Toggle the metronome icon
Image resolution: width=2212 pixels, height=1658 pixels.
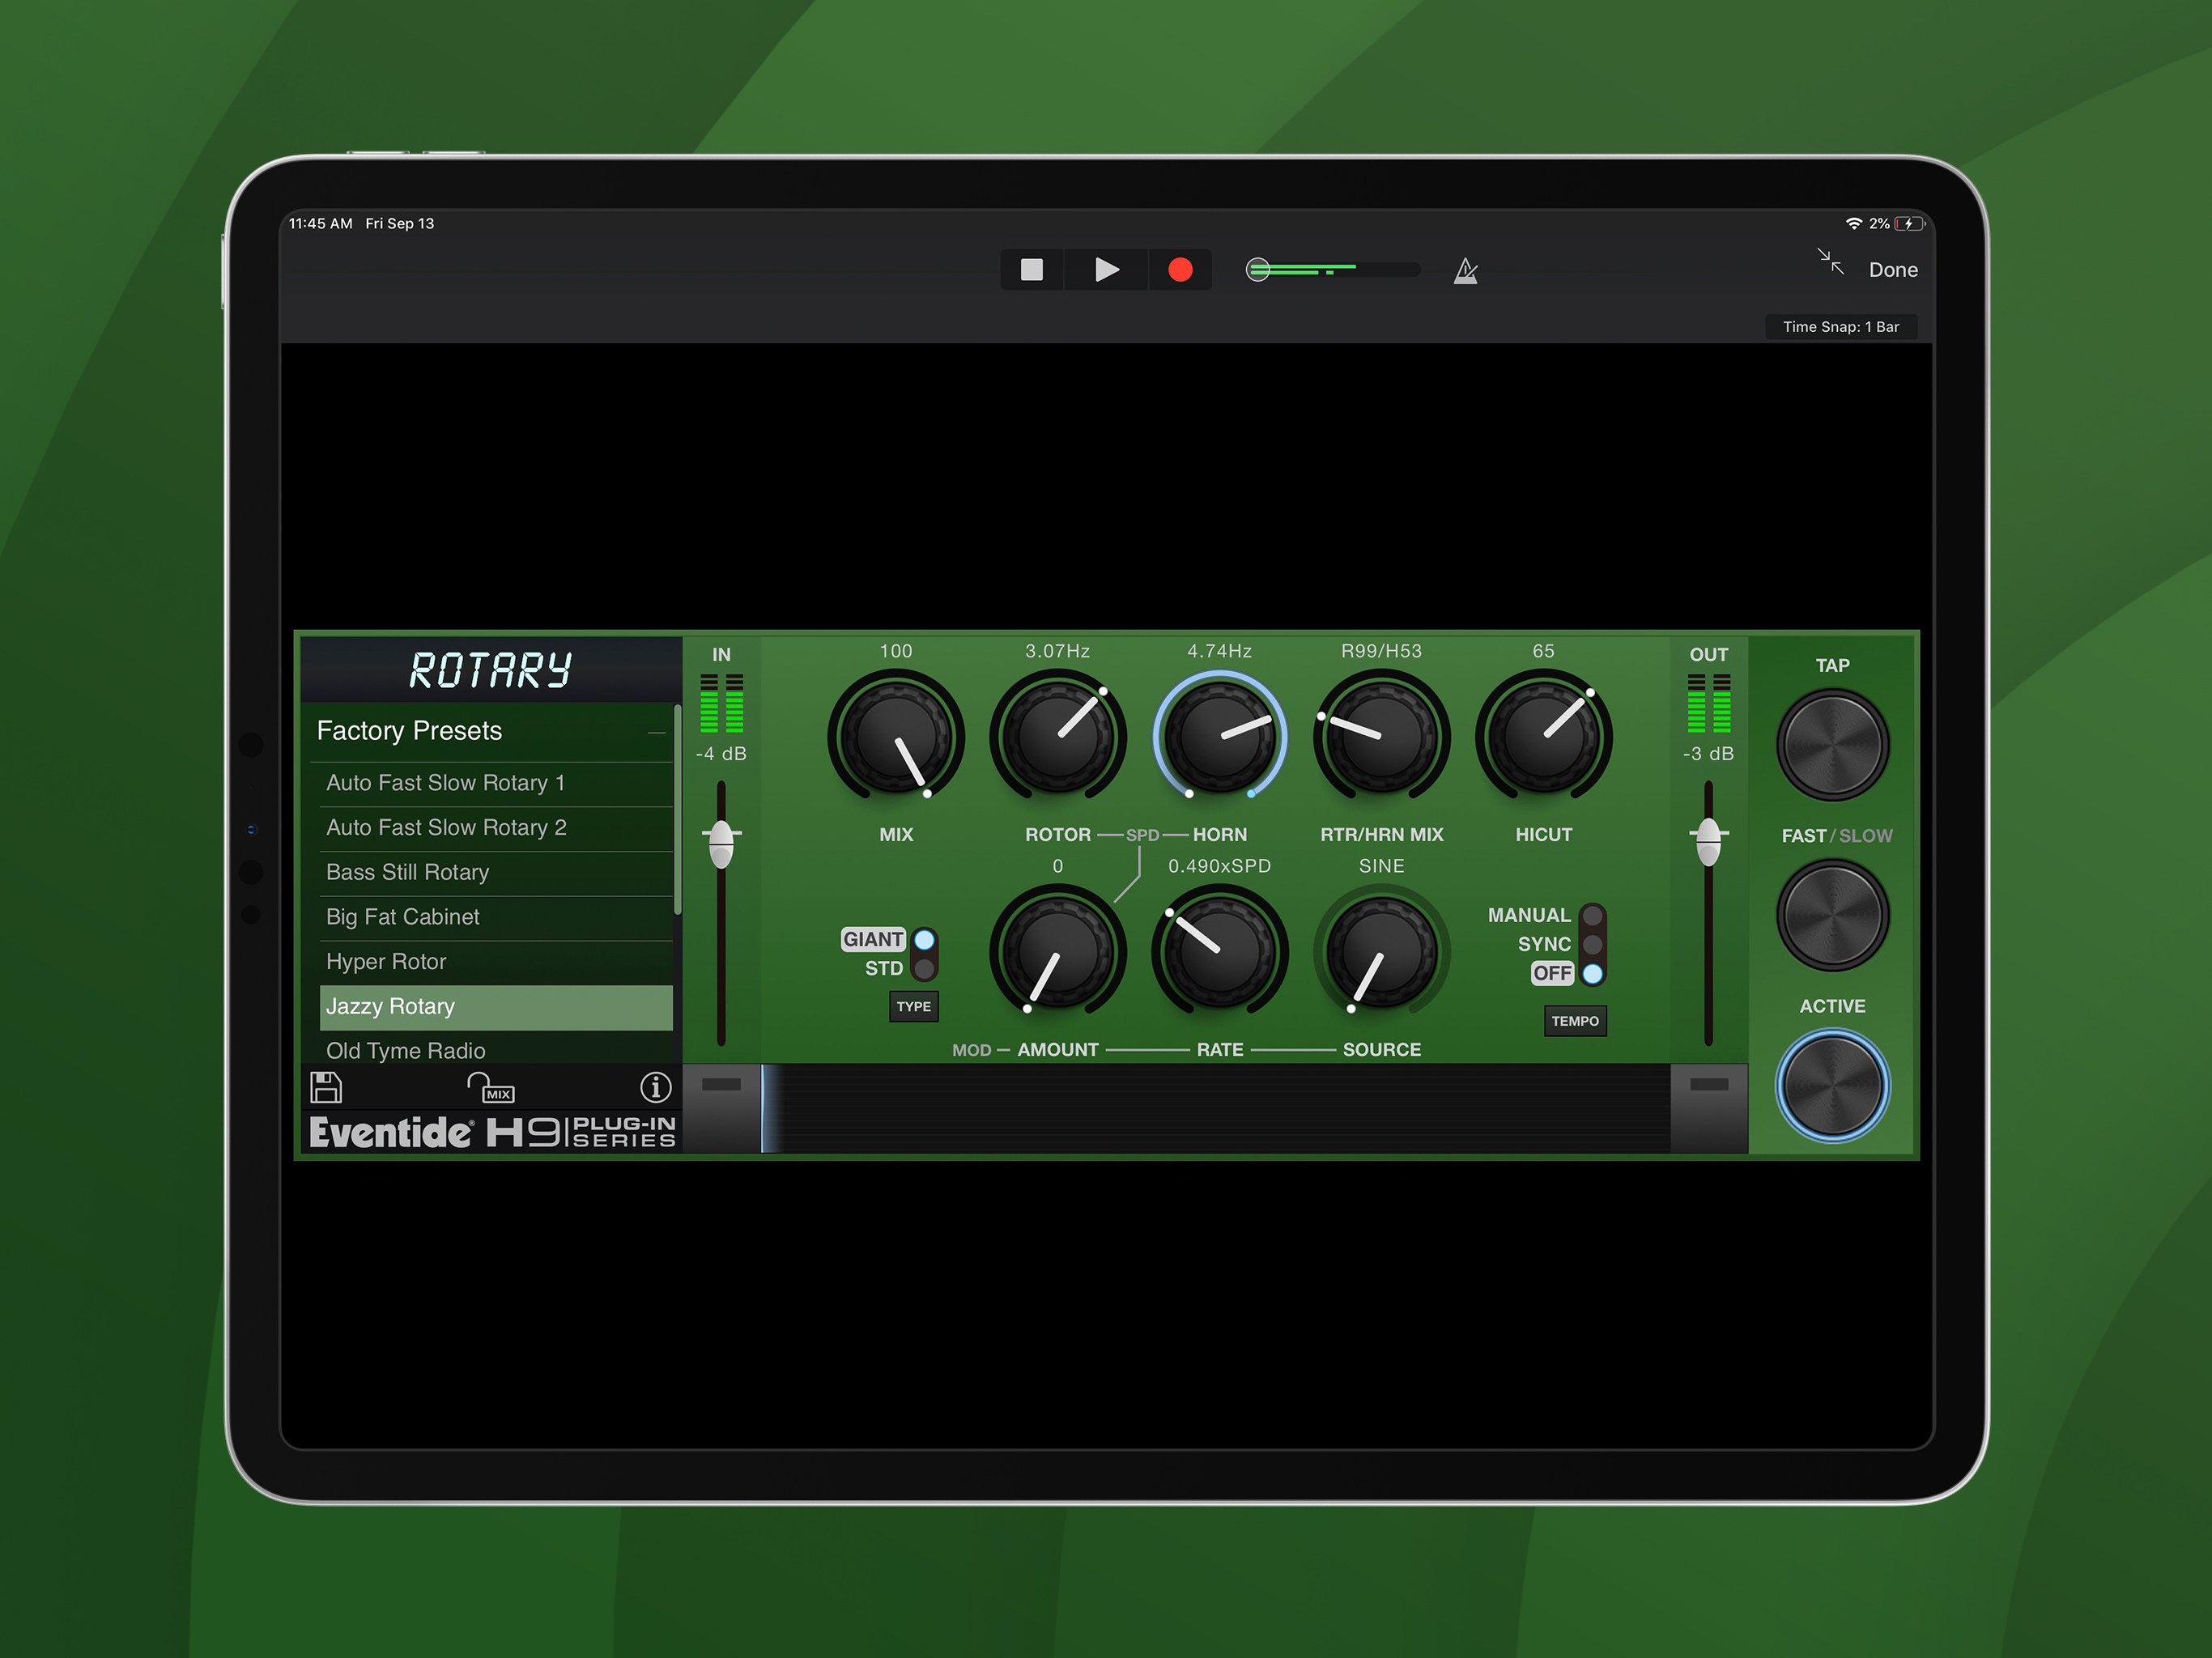coord(1465,270)
